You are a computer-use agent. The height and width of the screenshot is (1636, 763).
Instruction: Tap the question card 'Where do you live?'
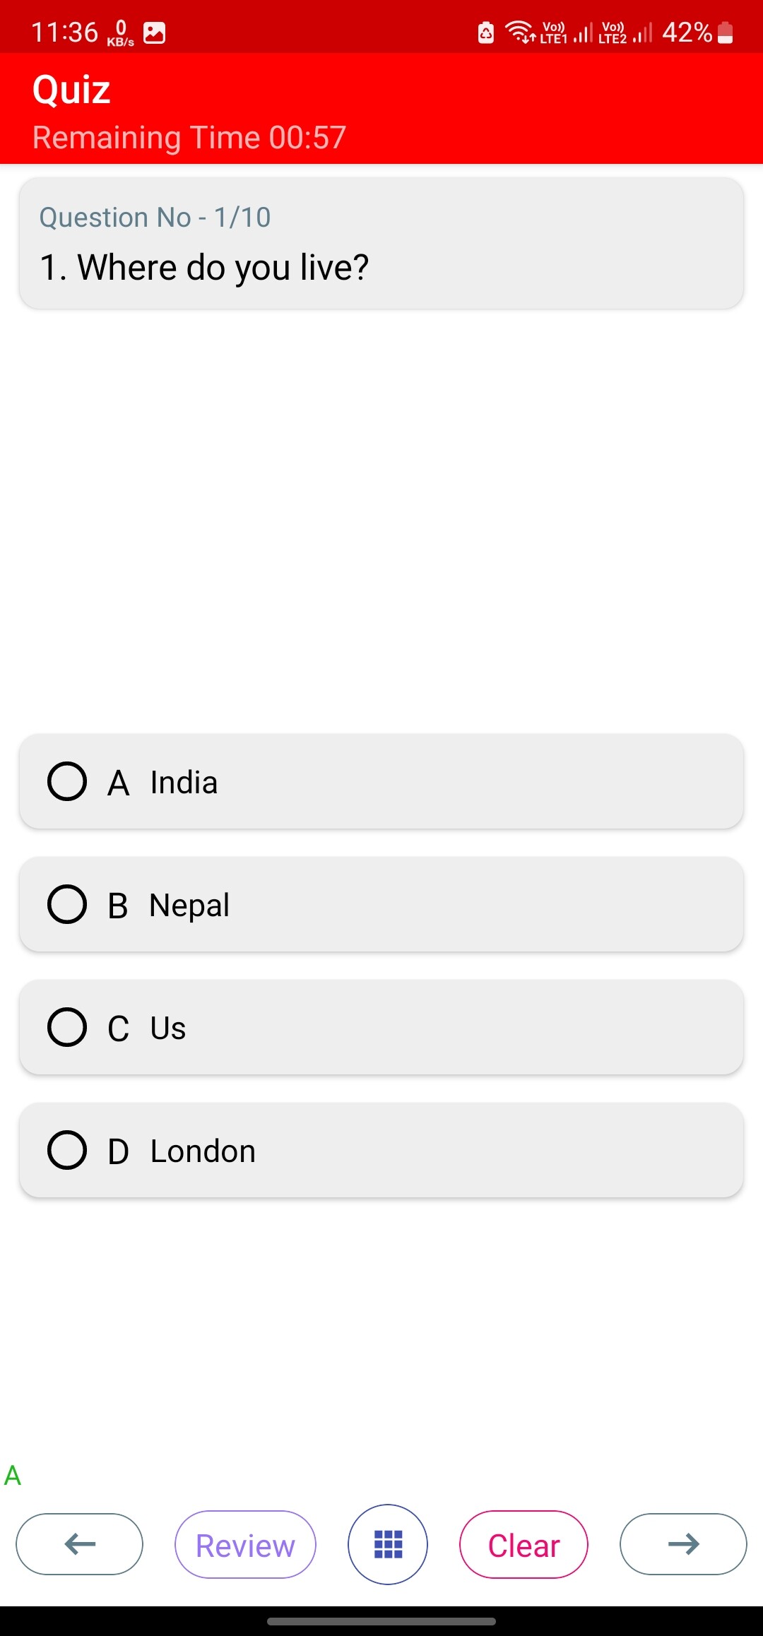coord(381,243)
